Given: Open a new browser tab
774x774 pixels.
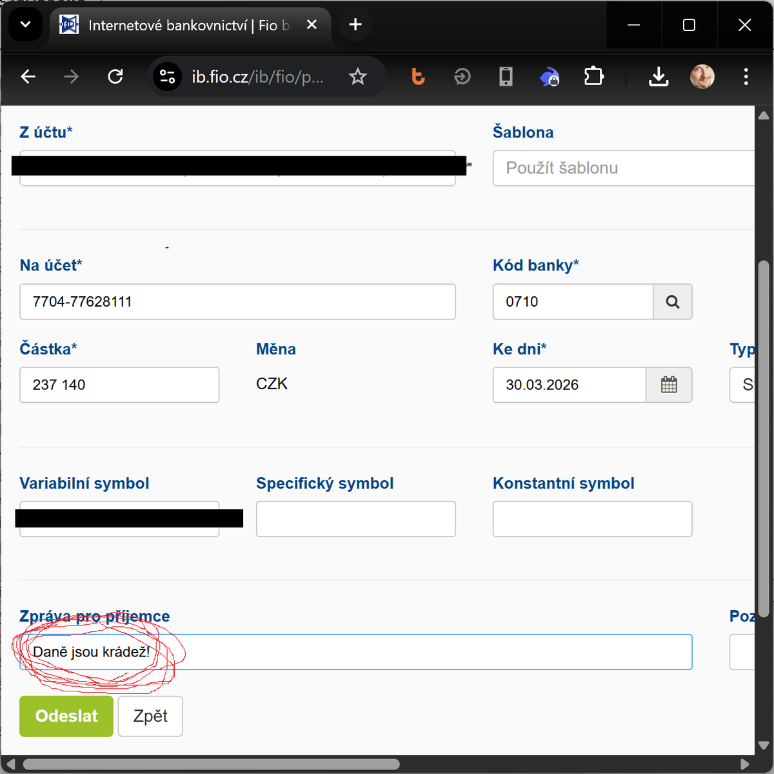Looking at the screenshot, I should tap(355, 25).
